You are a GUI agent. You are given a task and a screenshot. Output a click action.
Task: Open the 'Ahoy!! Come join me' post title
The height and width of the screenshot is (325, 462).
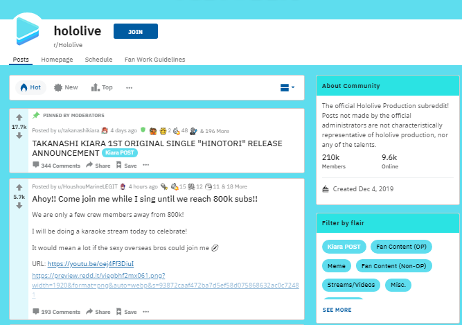145,199
